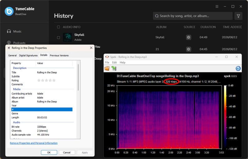This screenshot has width=248, height=159.
Task: Click the SOURCE column header
Action: click(189, 27)
